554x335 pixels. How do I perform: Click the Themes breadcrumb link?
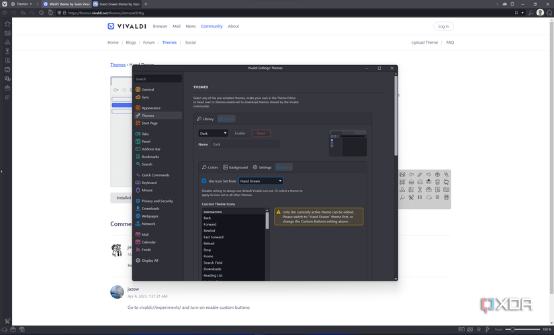coord(118,64)
